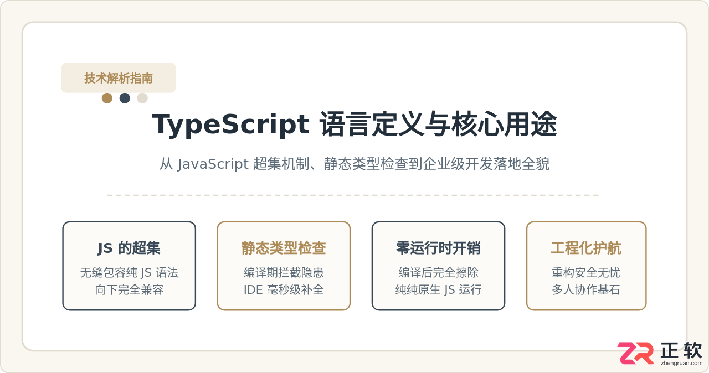Click the text 编译后完全擦除

438,273
